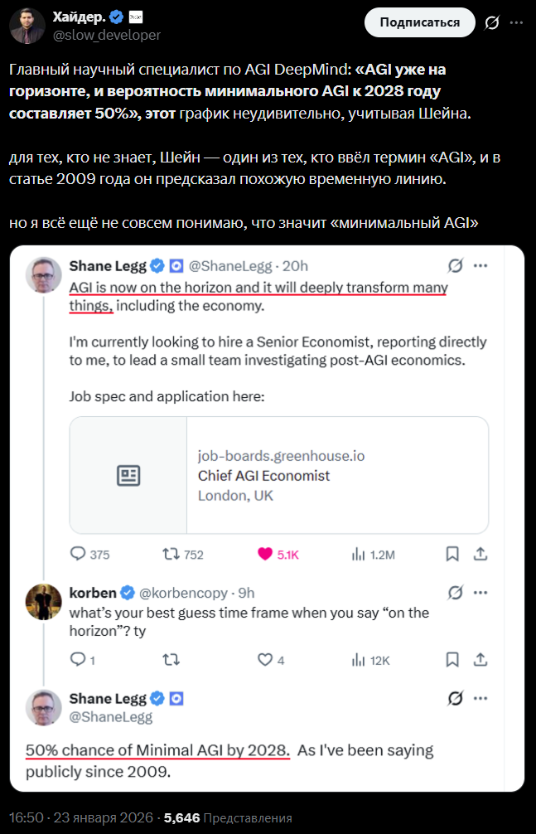Image resolution: width=536 pixels, height=834 pixels.
Task: Click korben's profile avatar
Action: pos(43,600)
